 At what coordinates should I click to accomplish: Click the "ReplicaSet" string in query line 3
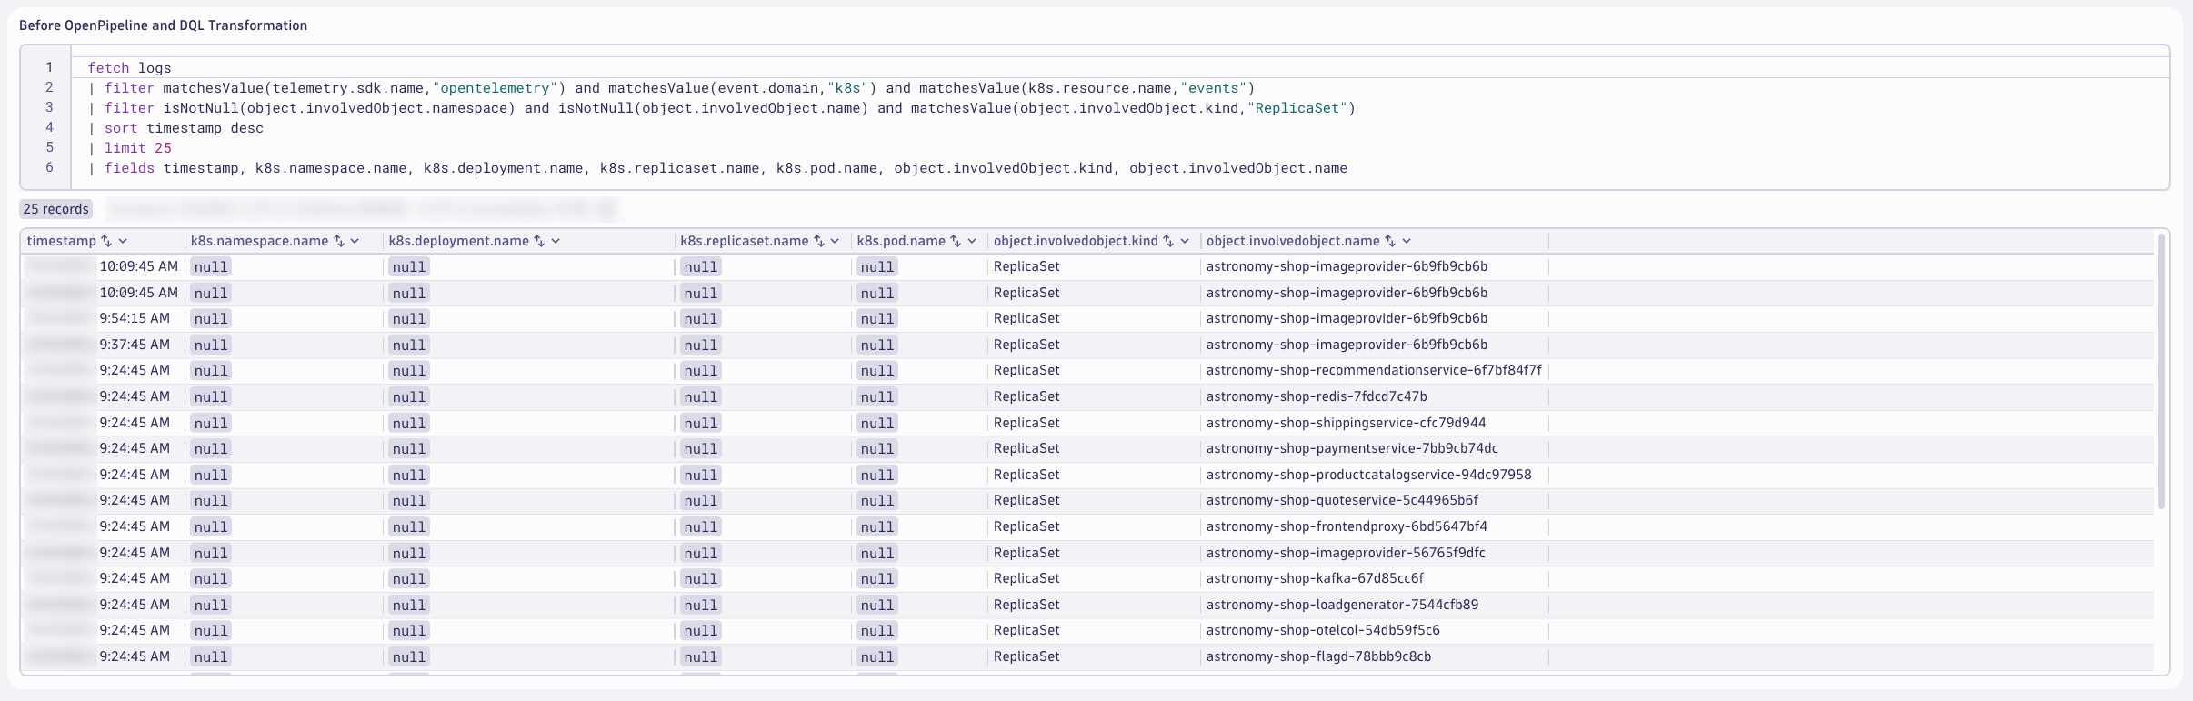[x=1297, y=108]
